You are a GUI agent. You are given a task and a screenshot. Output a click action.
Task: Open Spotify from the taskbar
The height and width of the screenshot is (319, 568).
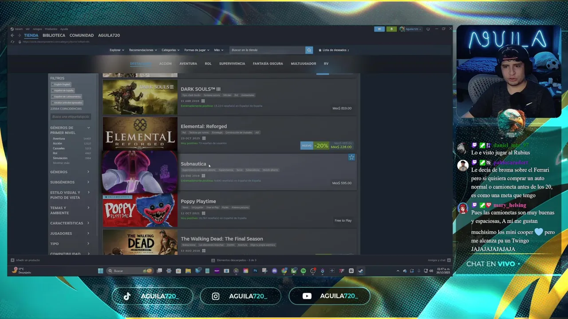click(303, 271)
